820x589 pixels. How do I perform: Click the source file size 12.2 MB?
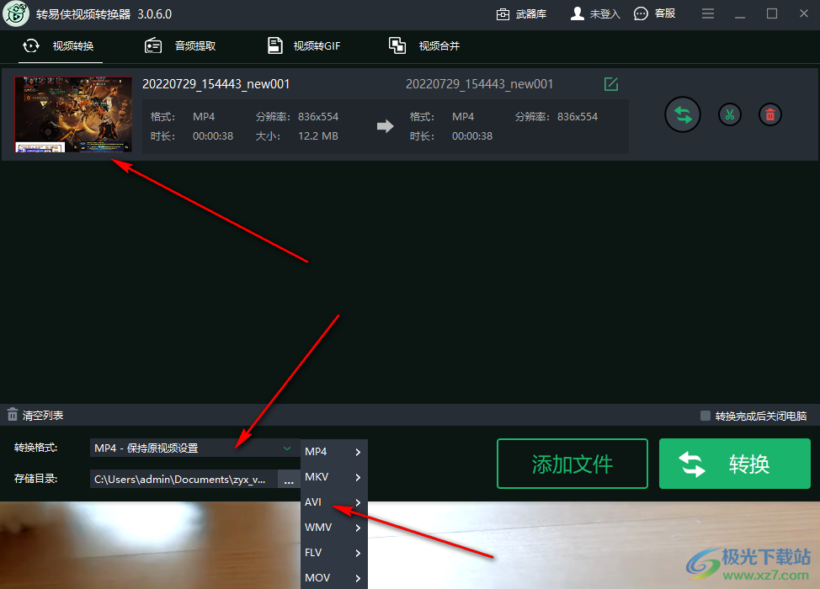318,136
